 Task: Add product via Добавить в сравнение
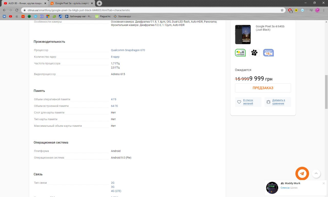[278, 102]
